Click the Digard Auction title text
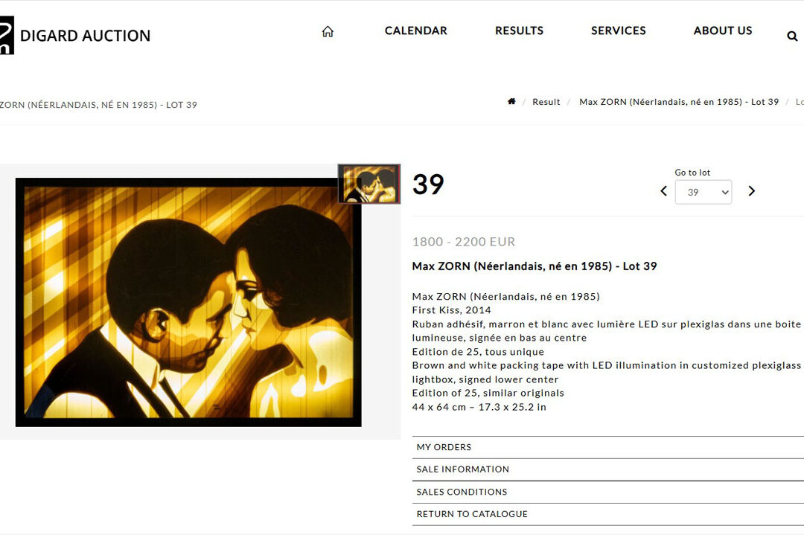The height and width of the screenshot is (552, 804). tap(85, 36)
